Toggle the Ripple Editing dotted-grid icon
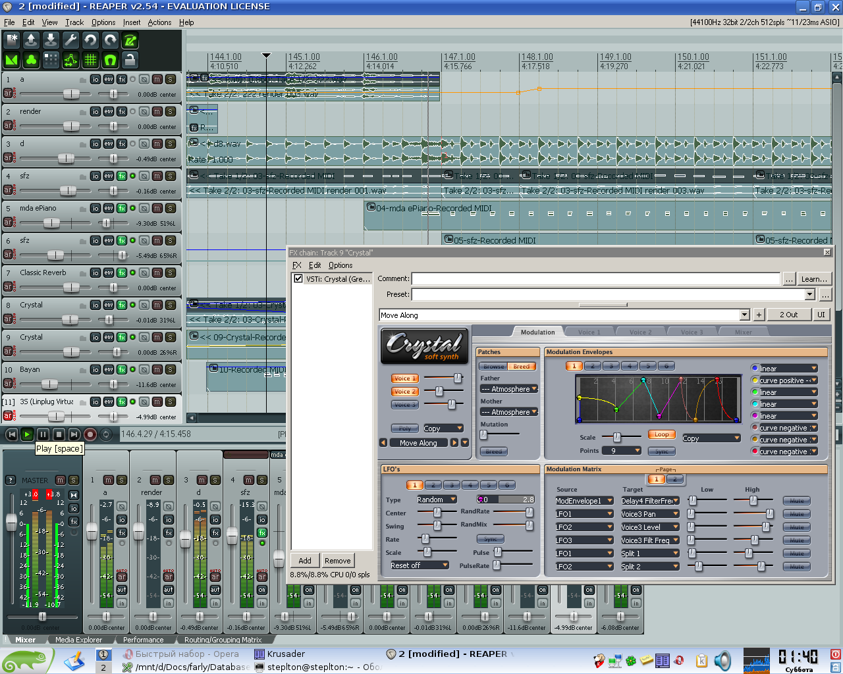The width and height of the screenshot is (843, 674). pos(51,60)
